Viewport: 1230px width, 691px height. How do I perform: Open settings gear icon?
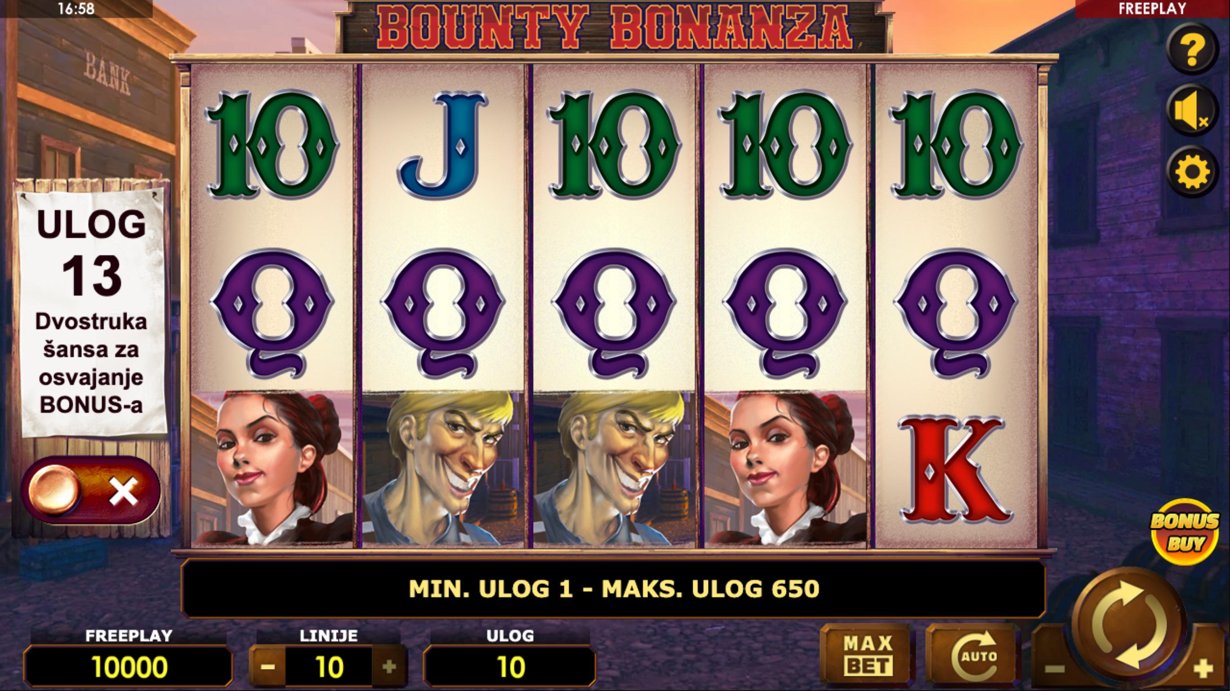1192,171
